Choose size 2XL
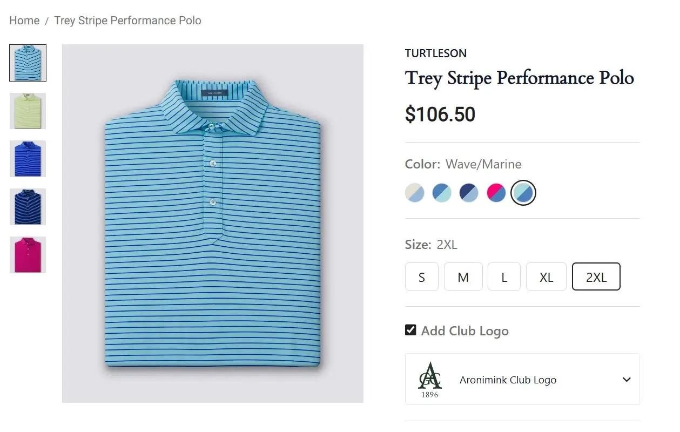Screen dimensions: 680x432 click(x=596, y=277)
